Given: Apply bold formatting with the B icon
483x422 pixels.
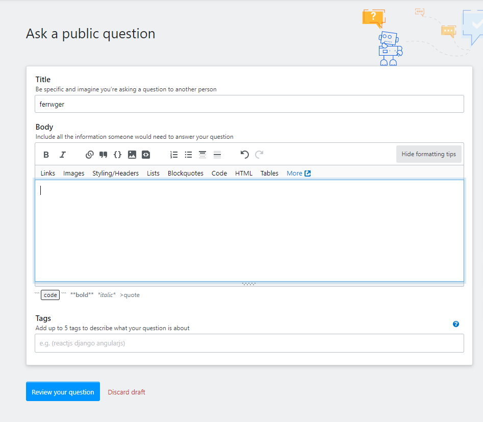Looking at the screenshot, I should click(x=46, y=155).
